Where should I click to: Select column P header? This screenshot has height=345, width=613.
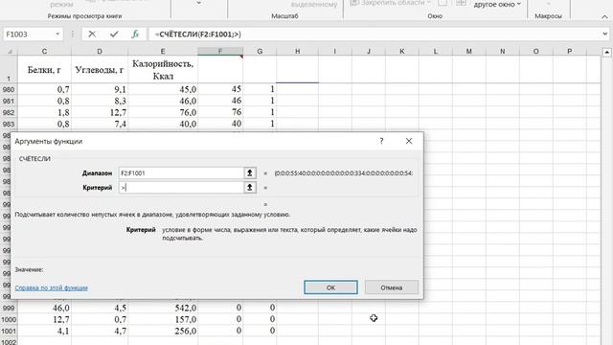(570, 51)
